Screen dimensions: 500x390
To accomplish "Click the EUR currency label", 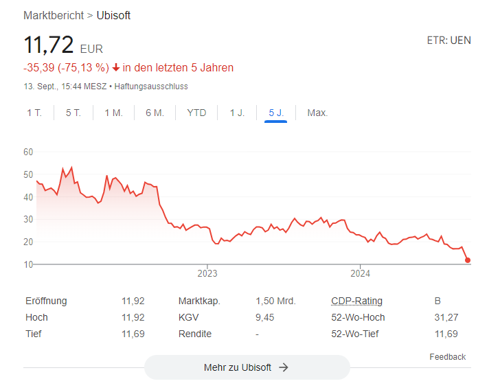I will 91,49.
